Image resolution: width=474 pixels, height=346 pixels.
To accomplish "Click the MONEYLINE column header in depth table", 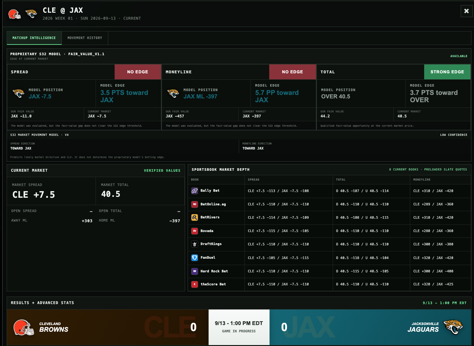I will tap(422, 180).
